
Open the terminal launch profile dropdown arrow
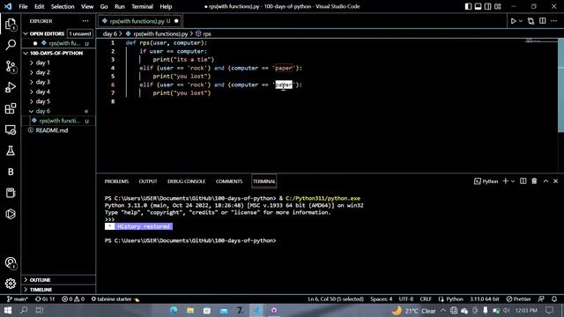pos(513,181)
